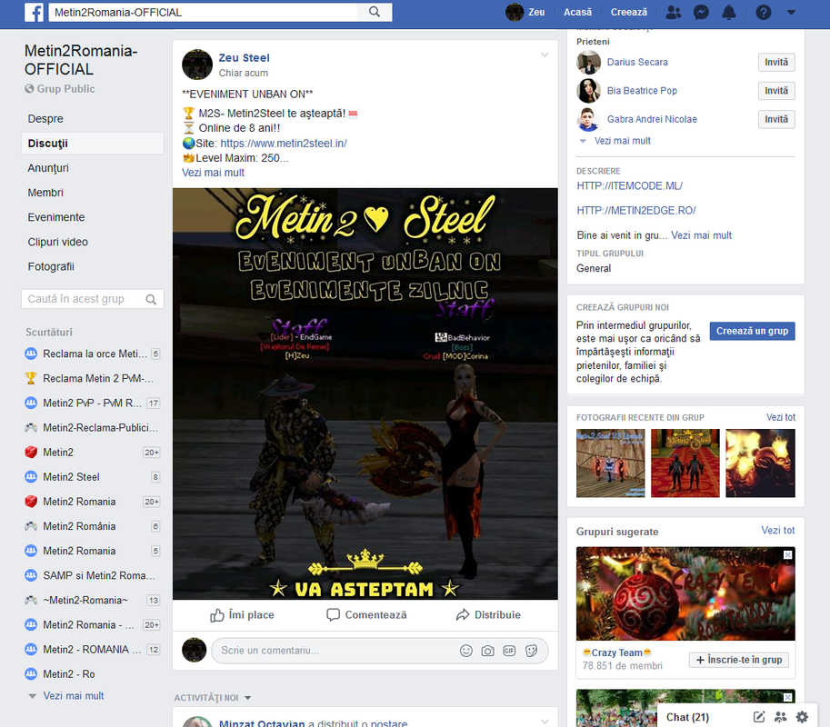Viewport: 830px width, 727px height.
Task: Insert an emoji in comment box
Action: [x=465, y=651]
